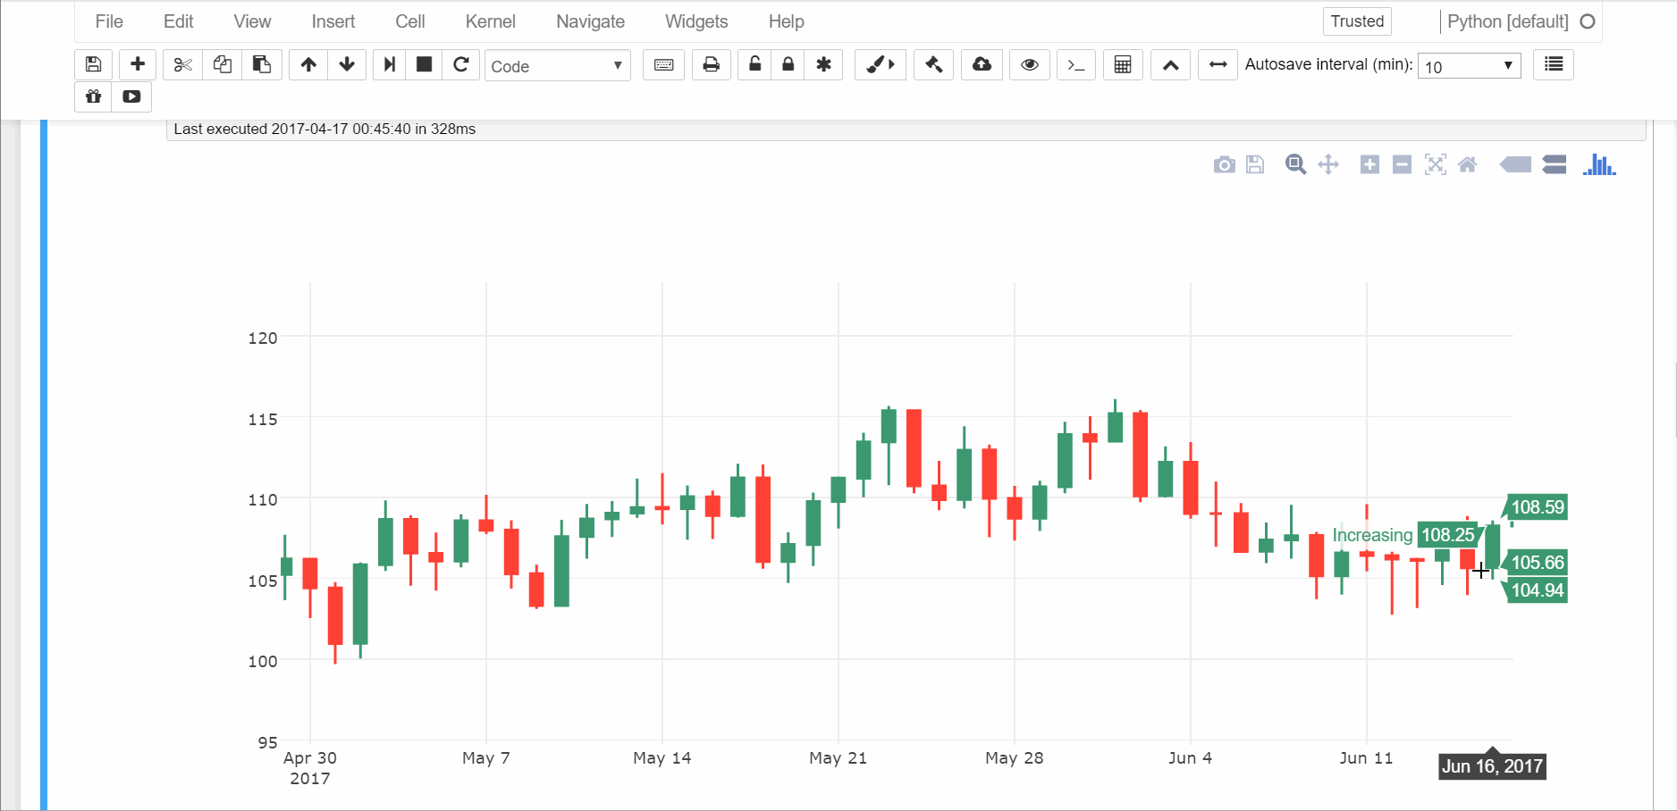Zoom in on the plot plus icon
This screenshot has height=811, width=1677.
tap(1369, 164)
